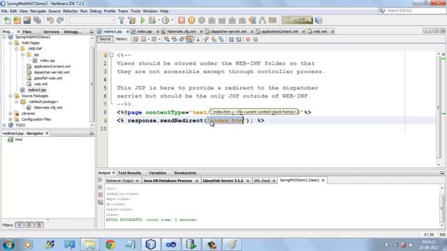The width and height of the screenshot is (447, 251).
Task: Undo the last edit
Action: tap(50, 20)
